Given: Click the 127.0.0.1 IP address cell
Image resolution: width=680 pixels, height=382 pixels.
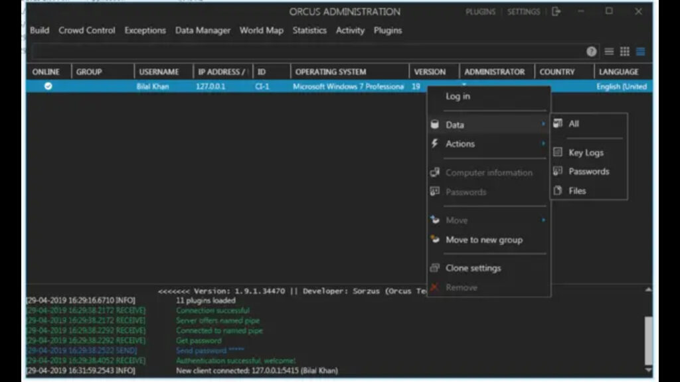Looking at the screenshot, I should coord(211,87).
